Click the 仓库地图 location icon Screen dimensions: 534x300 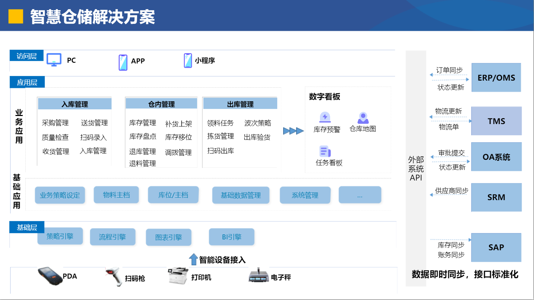coord(363,118)
